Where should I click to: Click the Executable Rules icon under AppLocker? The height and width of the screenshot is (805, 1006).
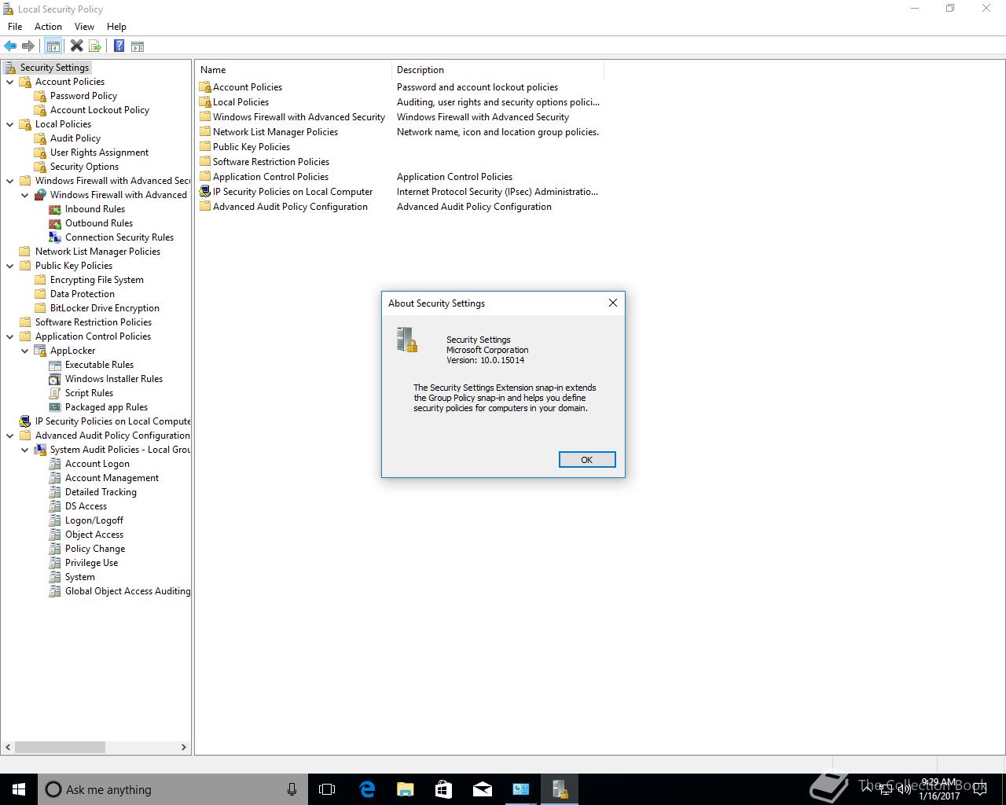click(x=55, y=365)
